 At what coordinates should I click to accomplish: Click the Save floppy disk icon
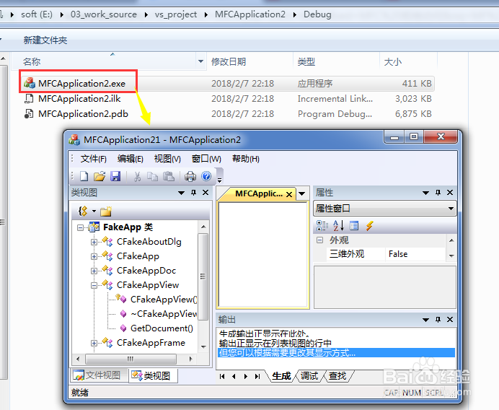pos(115,176)
